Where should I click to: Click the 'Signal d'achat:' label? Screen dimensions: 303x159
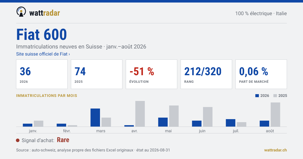[38, 140]
